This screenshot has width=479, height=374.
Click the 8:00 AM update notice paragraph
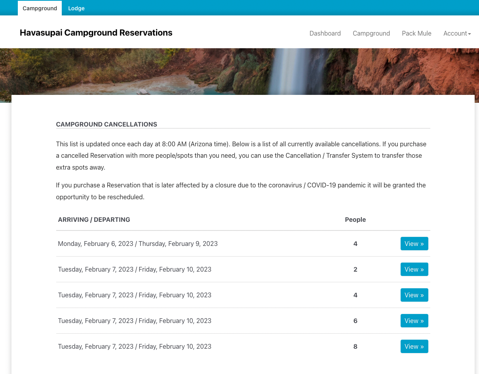pos(241,156)
